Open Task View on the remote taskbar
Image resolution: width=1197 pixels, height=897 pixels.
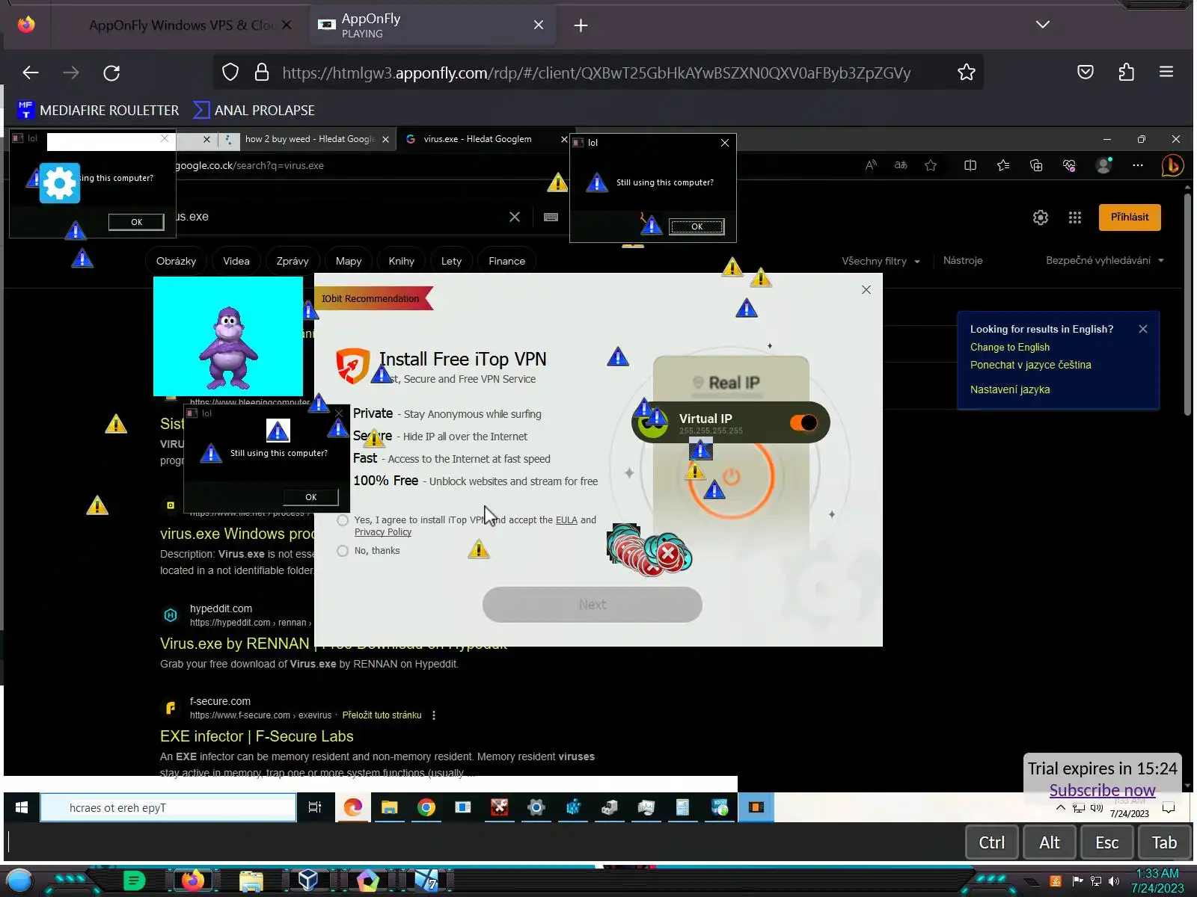click(315, 807)
